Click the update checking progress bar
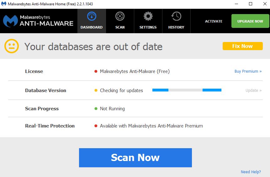 tap(187, 90)
